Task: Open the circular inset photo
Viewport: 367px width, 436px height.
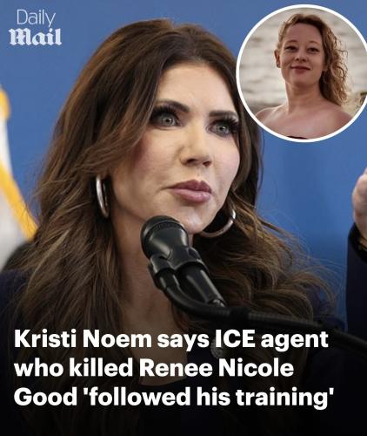Action: (302, 73)
